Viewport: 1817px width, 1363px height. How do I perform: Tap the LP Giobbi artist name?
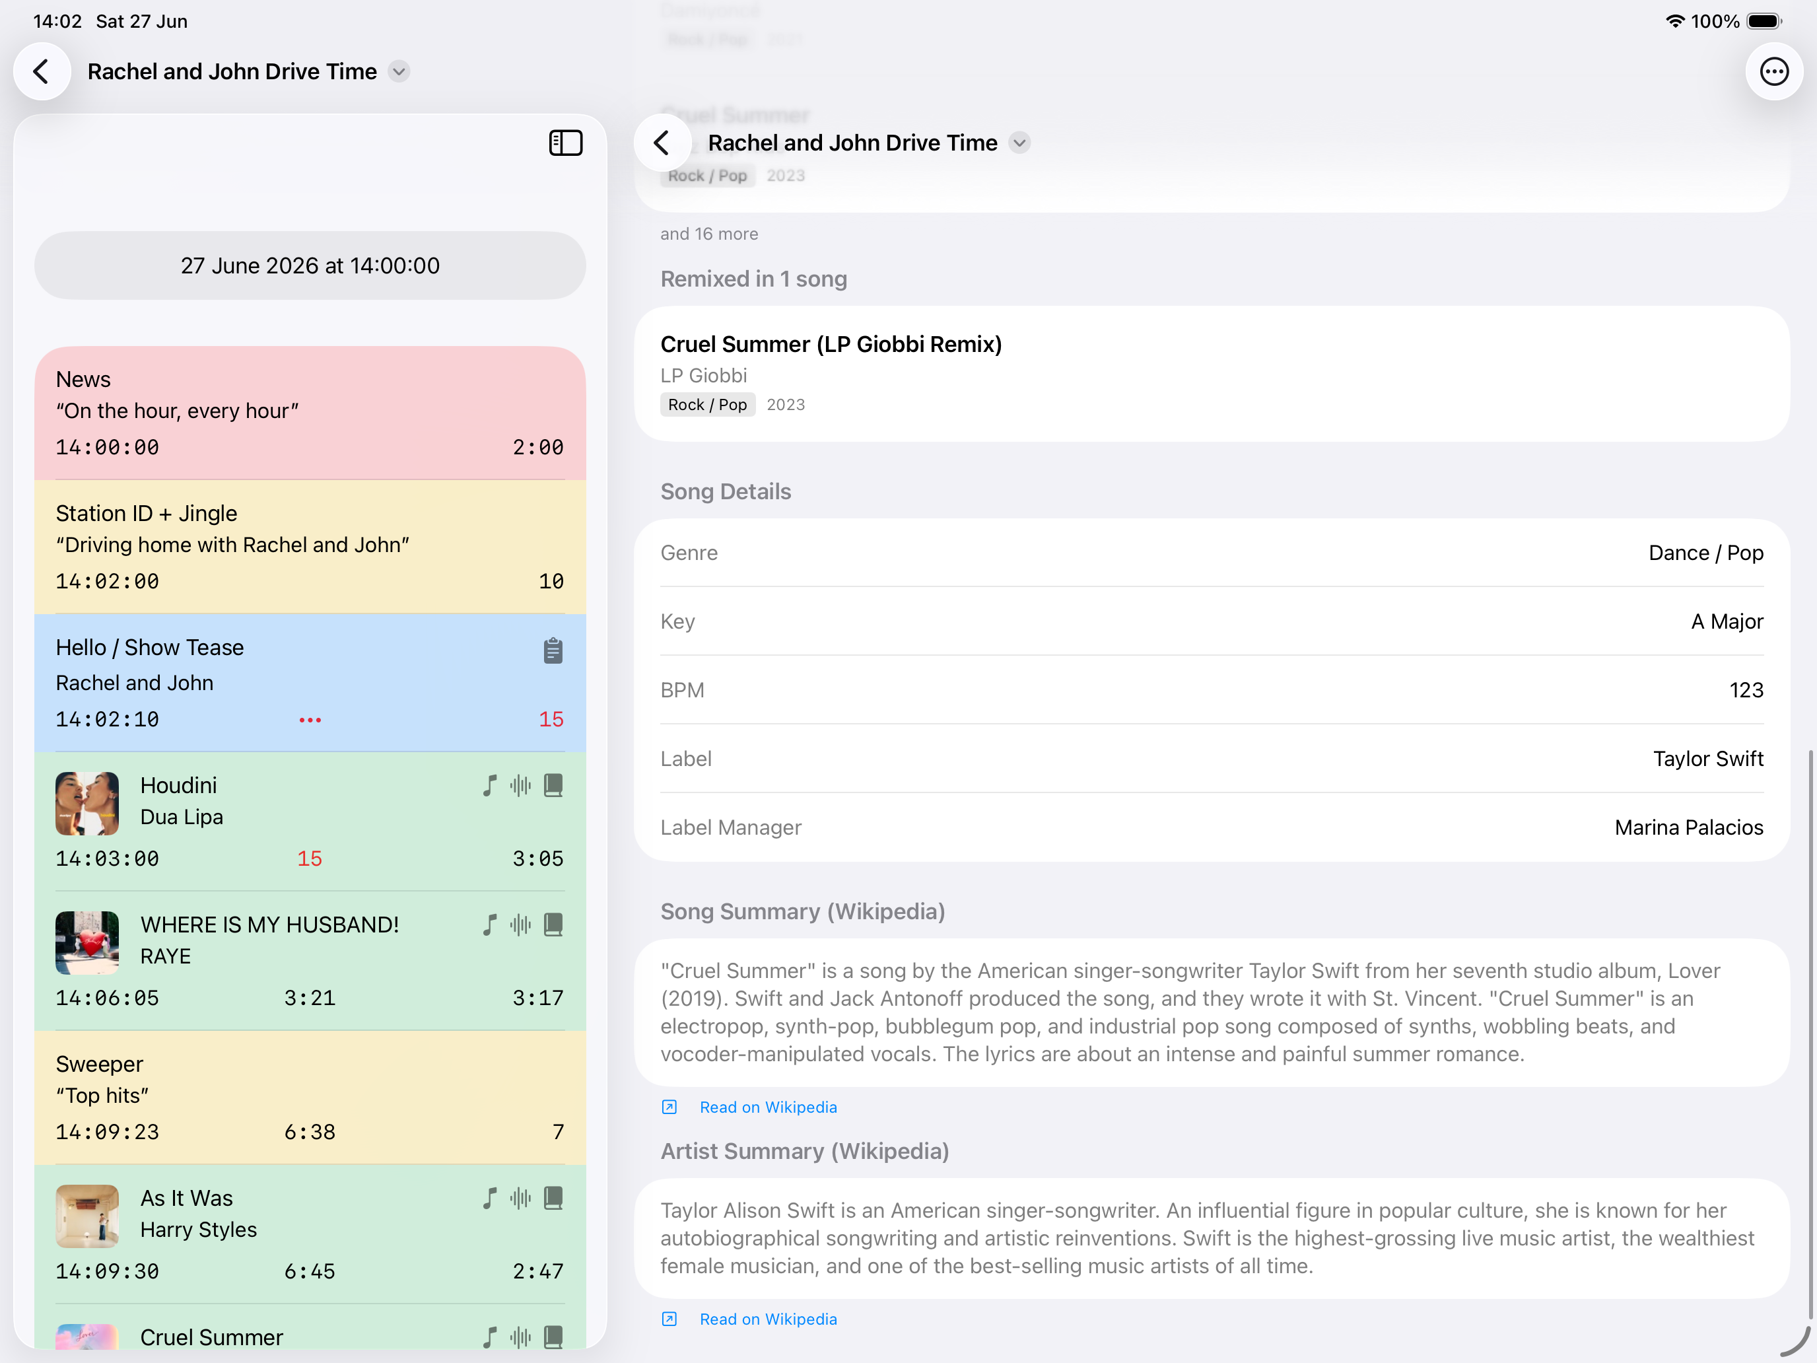click(x=704, y=376)
